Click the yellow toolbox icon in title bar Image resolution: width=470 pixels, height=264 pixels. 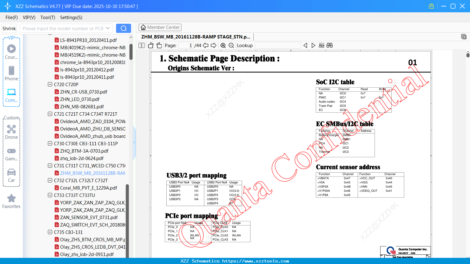(431, 6)
